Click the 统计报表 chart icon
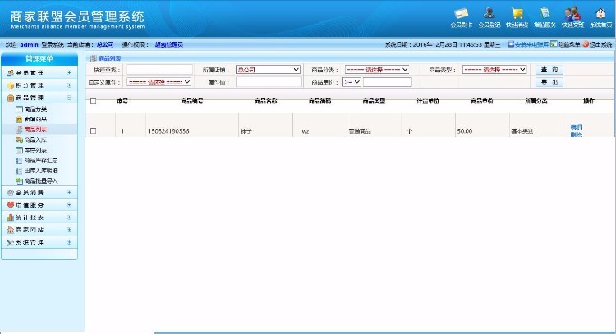 point(11,217)
